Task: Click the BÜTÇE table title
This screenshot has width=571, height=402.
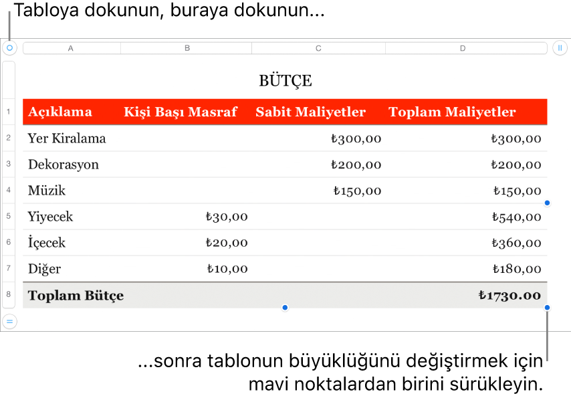Action: 285,81
